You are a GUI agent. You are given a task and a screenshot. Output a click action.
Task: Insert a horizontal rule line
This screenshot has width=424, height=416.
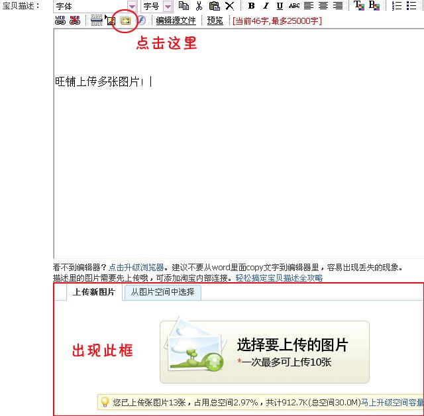97,21
